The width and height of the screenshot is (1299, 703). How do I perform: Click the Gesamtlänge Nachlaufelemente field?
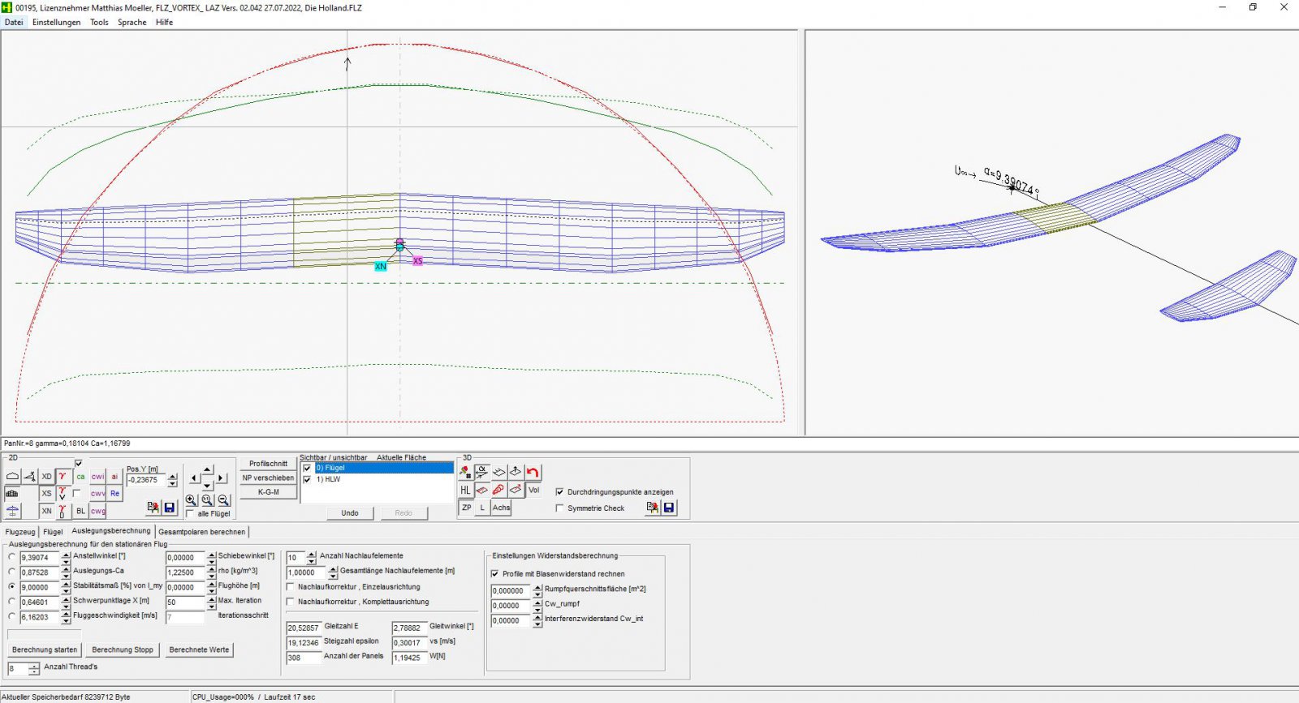pos(306,572)
